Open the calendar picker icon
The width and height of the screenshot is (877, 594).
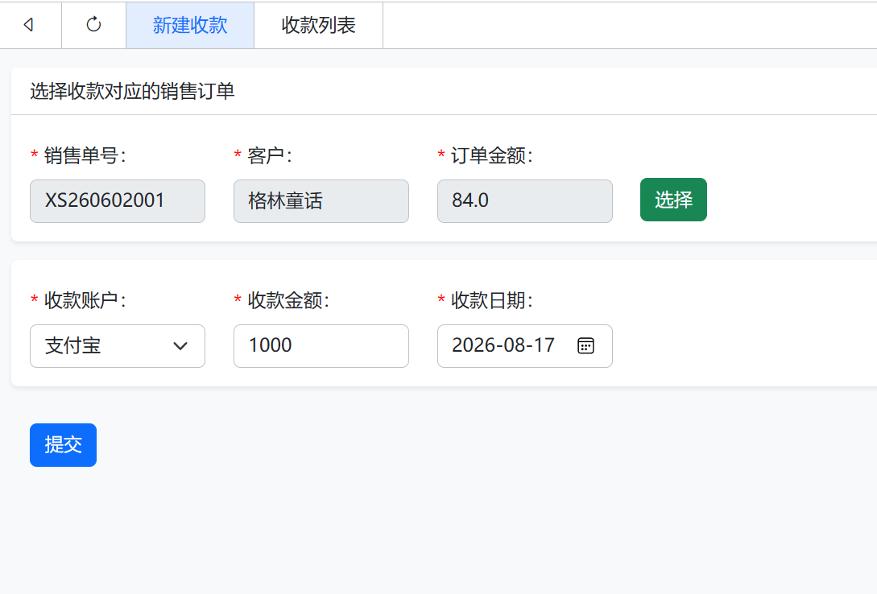tap(585, 346)
